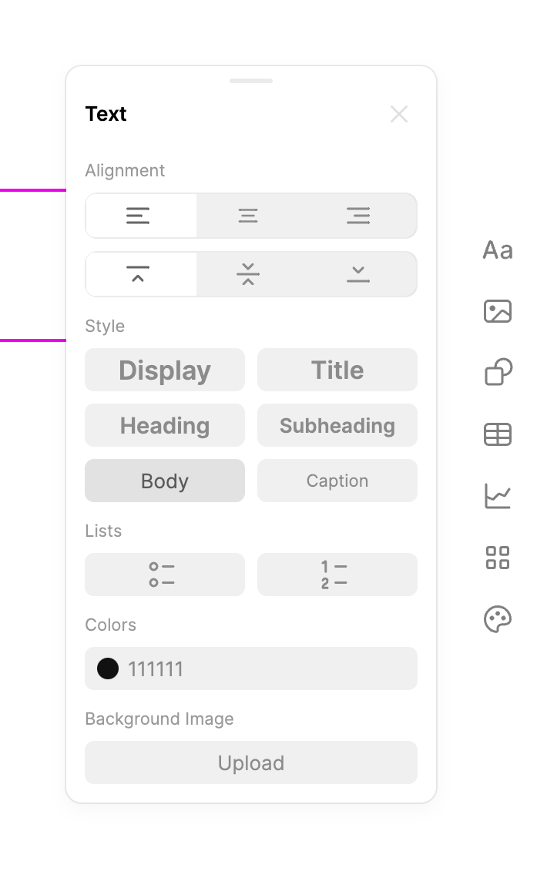Select the Aa text tool in the sidebar
The width and height of the screenshot is (537, 878).
pos(497,250)
